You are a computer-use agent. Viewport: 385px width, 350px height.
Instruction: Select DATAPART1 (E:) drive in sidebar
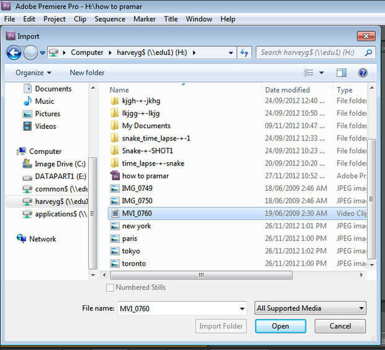tap(55, 177)
